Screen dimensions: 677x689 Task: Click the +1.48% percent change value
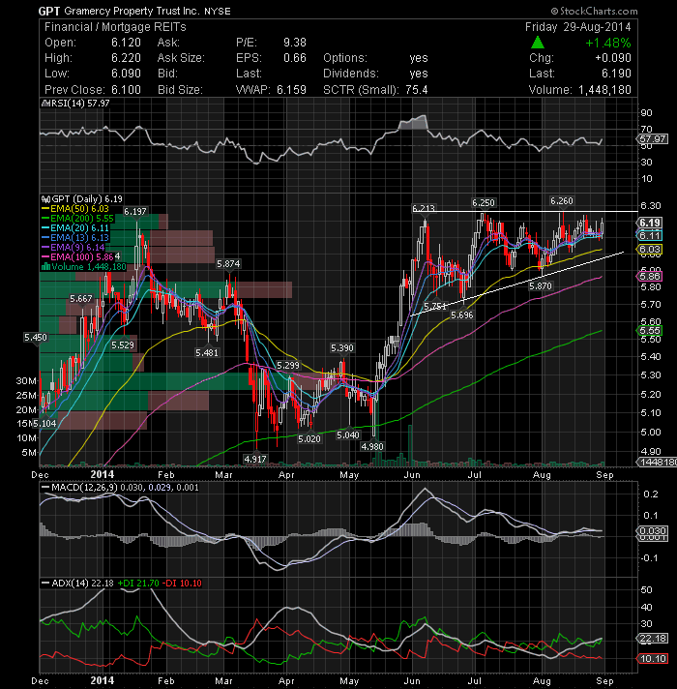click(x=608, y=43)
